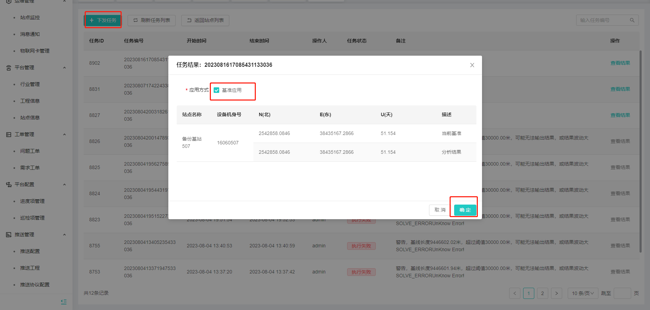This screenshot has height=310, width=650.
Task: Open the 10 条/页 page size dropdown
Action: pyautogui.click(x=583, y=293)
